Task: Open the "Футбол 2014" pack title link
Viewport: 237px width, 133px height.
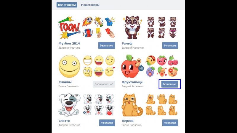Action: pyautogui.click(x=69, y=43)
